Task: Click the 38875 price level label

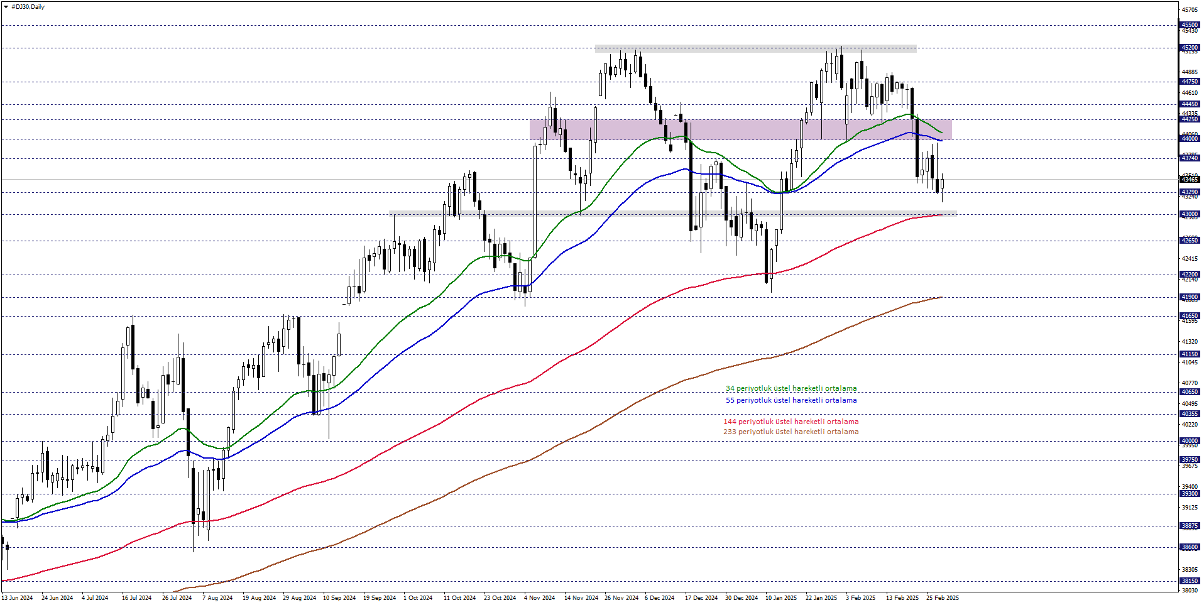Action: click(1190, 526)
